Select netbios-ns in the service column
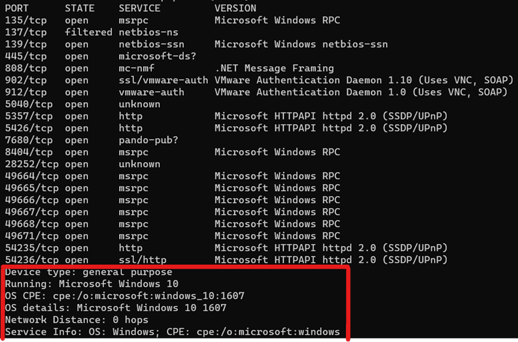 tap(148, 32)
